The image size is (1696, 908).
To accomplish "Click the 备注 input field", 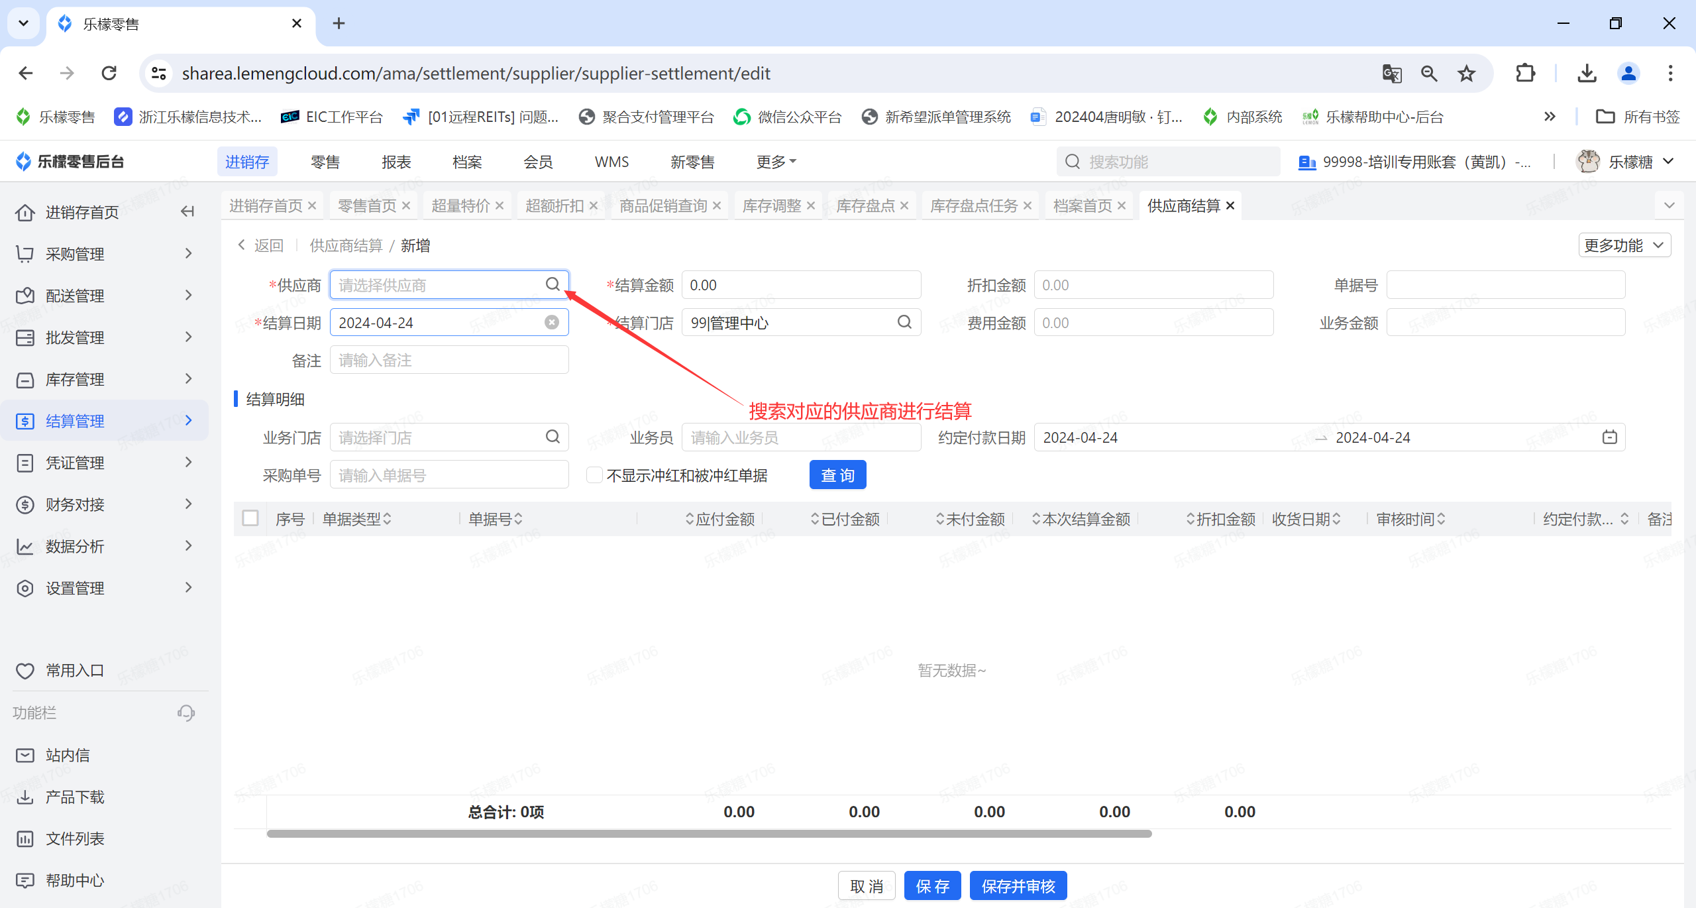I will (x=449, y=360).
